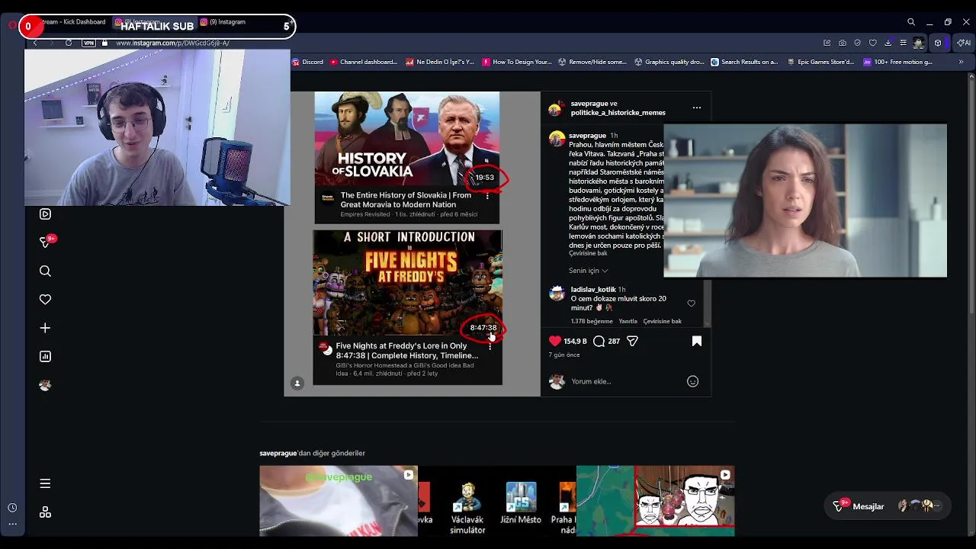Reload the page in browser toolbar

(69, 43)
